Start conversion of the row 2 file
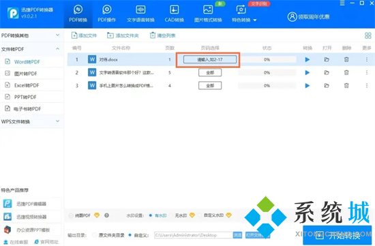The image size is (375, 246). click(307, 72)
